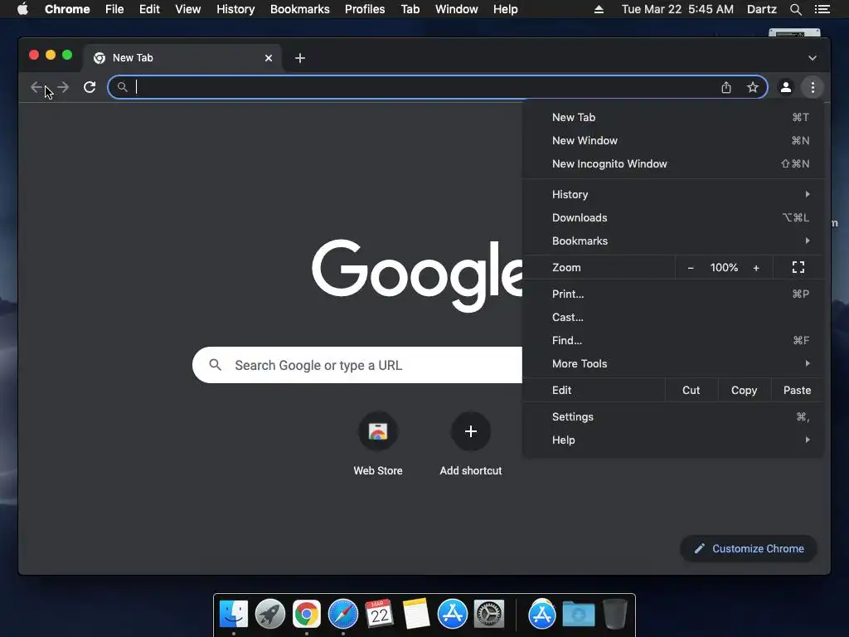Open Notes from the dock
This screenshot has height=637, width=849.
416,614
